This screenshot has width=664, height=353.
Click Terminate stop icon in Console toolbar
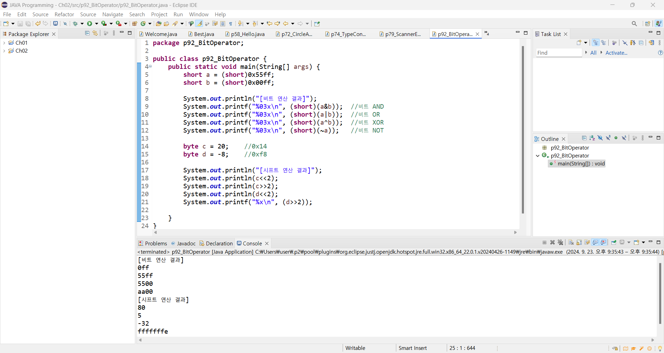point(544,242)
